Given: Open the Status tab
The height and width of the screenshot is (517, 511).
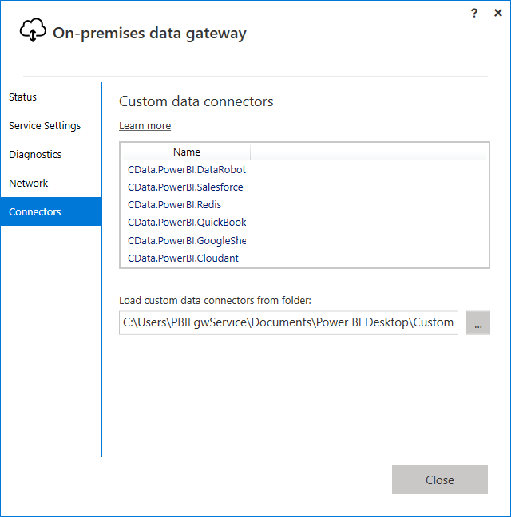Looking at the screenshot, I should (x=23, y=97).
